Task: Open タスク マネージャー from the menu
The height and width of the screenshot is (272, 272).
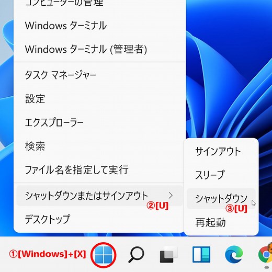Action: [x=99, y=75]
